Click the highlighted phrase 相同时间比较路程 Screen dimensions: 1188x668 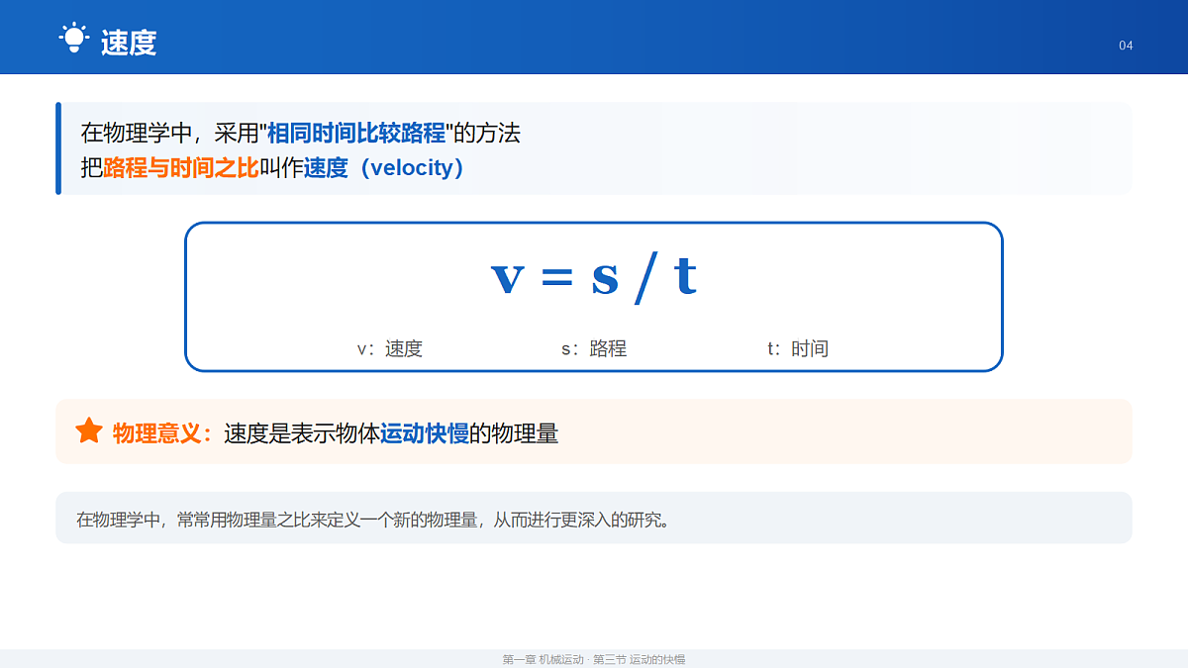point(355,134)
